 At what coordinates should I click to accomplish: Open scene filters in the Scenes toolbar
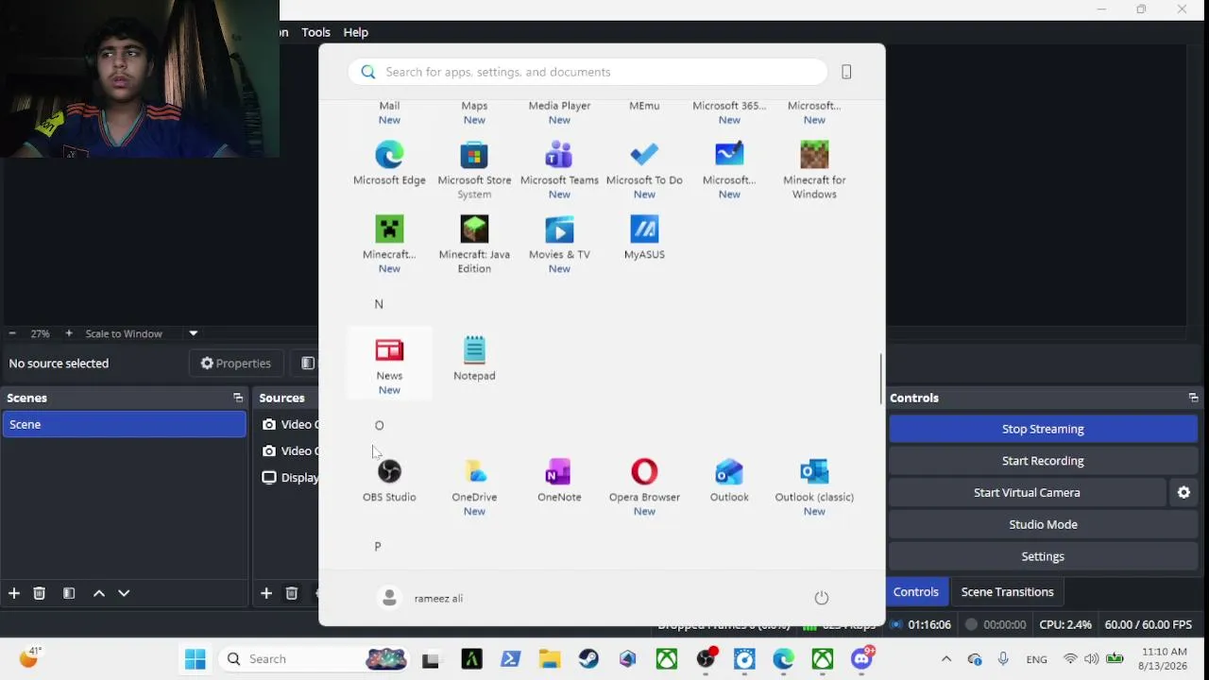pyautogui.click(x=69, y=593)
